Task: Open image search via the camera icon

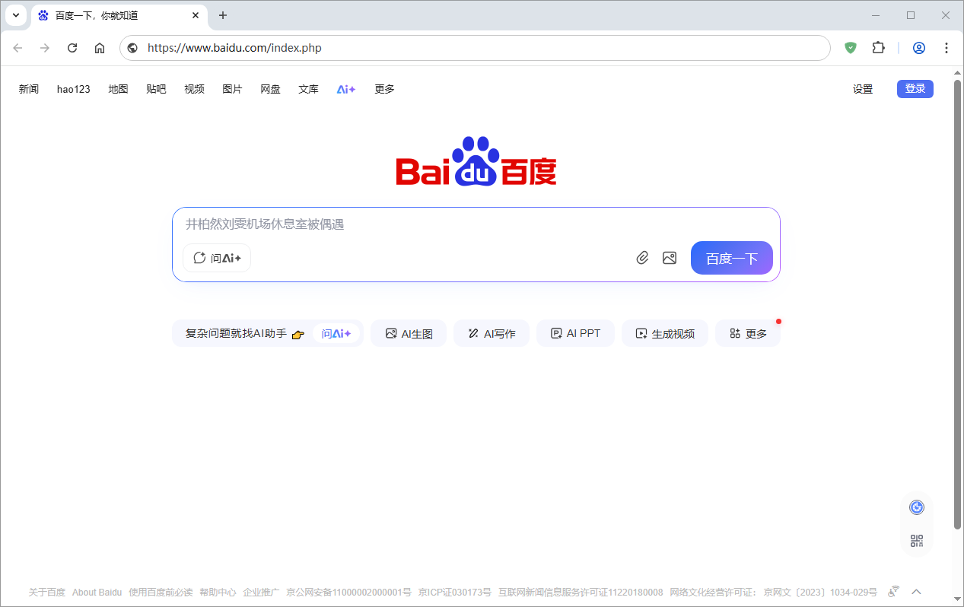Action: 670,258
